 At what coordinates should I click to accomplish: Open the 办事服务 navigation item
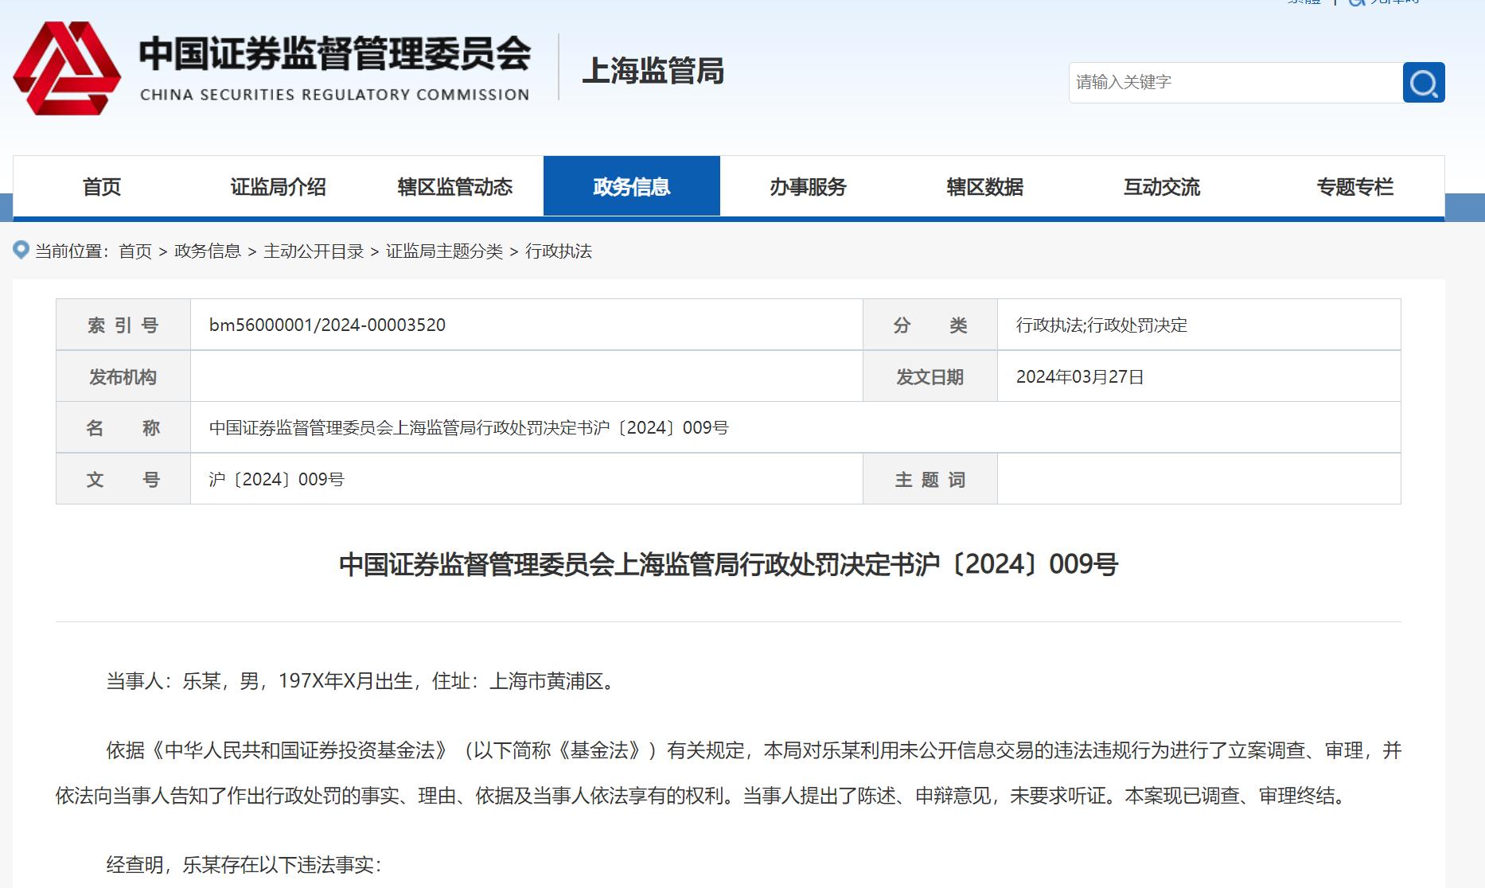(x=808, y=186)
